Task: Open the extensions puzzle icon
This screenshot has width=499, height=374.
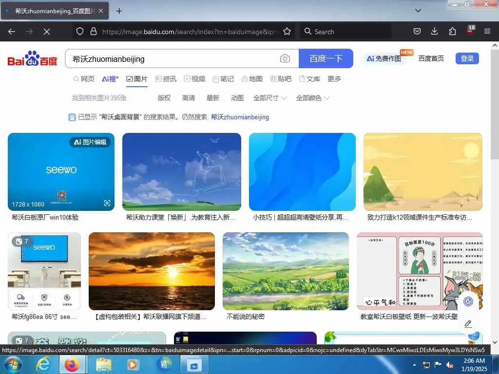Action: click(452, 32)
